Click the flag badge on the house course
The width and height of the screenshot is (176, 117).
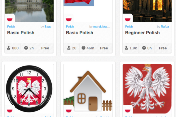pyautogui.click(x=69, y=110)
